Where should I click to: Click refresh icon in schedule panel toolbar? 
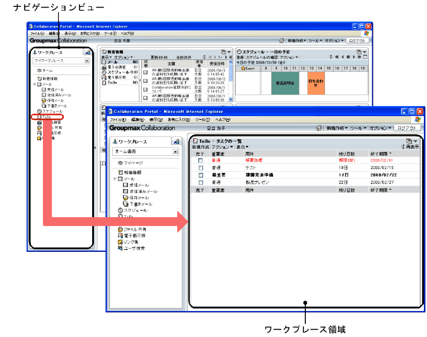pos(330,57)
